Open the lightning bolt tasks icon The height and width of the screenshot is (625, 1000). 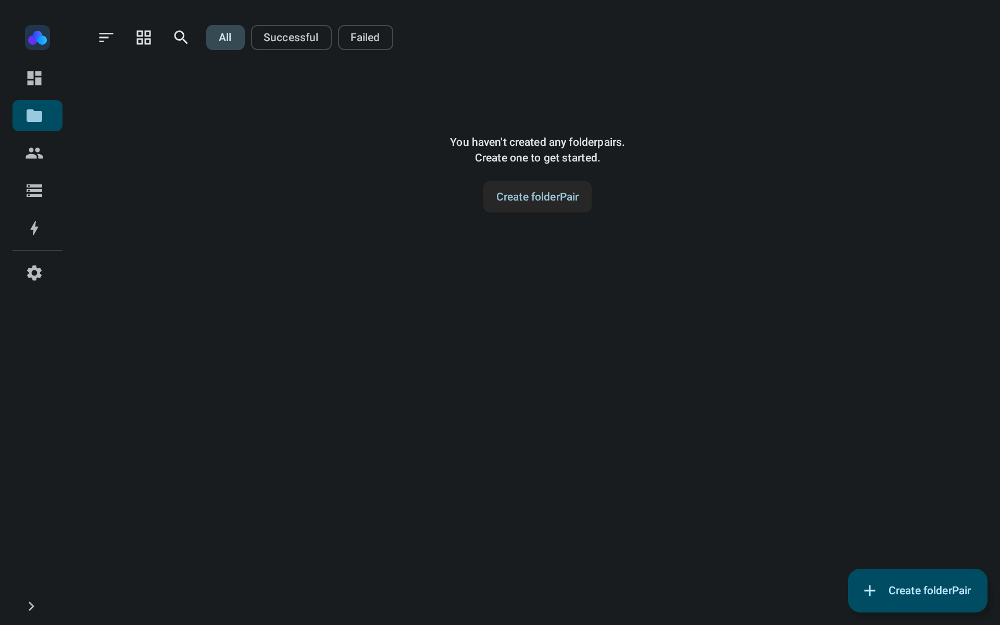pyautogui.click(x=34, y=228)
